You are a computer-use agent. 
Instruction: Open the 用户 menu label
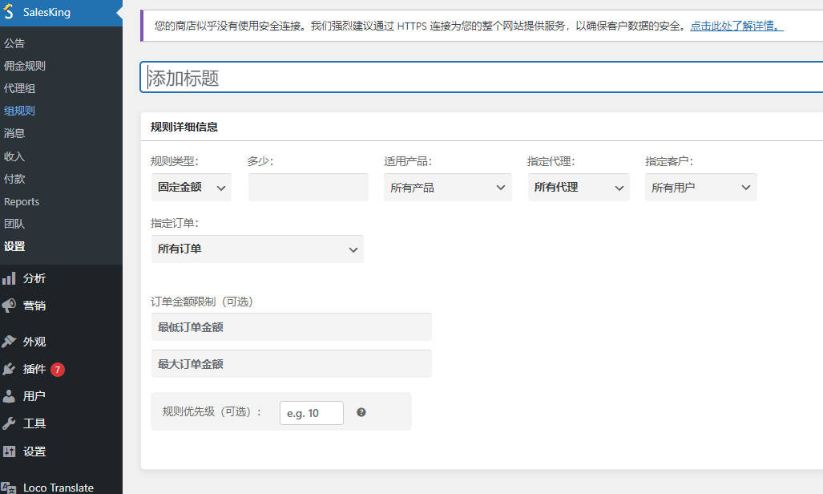[x=34, y=395]
